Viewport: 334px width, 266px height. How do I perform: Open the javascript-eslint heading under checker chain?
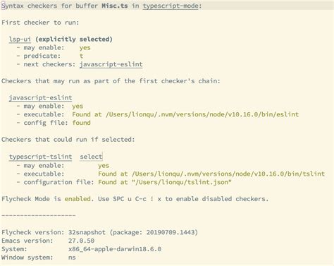[x=40, y=97]
